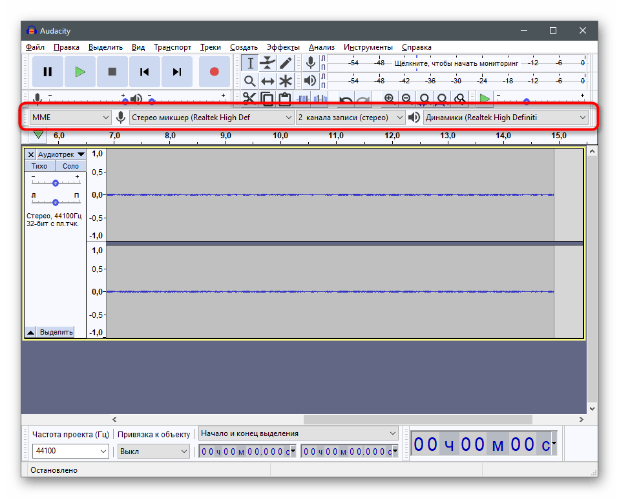This screenshot has width=619, height=498.
Task: Open the MME audio host dropdown
Action: [70, 118]
